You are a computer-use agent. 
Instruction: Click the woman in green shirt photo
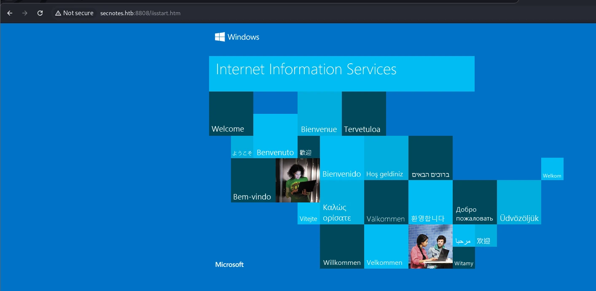298,180
